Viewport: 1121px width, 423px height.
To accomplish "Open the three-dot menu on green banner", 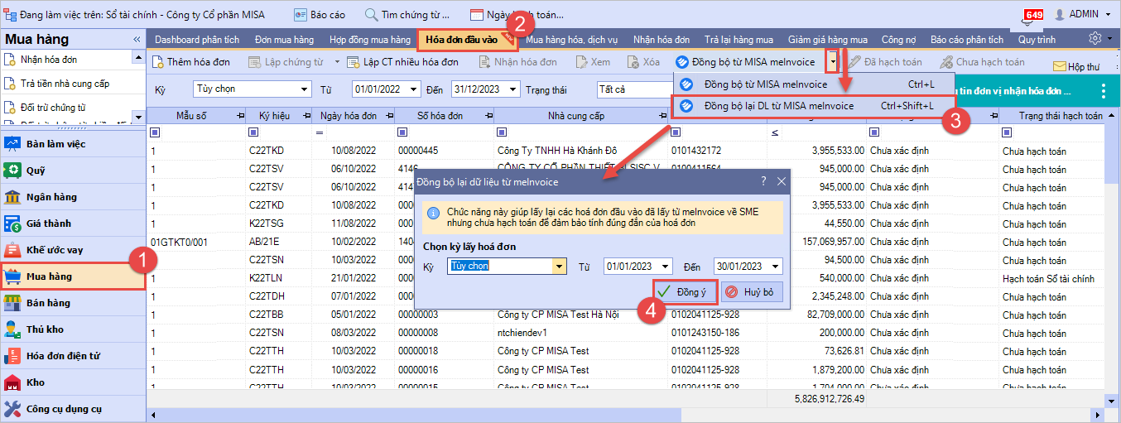I will click(1103, 90).
